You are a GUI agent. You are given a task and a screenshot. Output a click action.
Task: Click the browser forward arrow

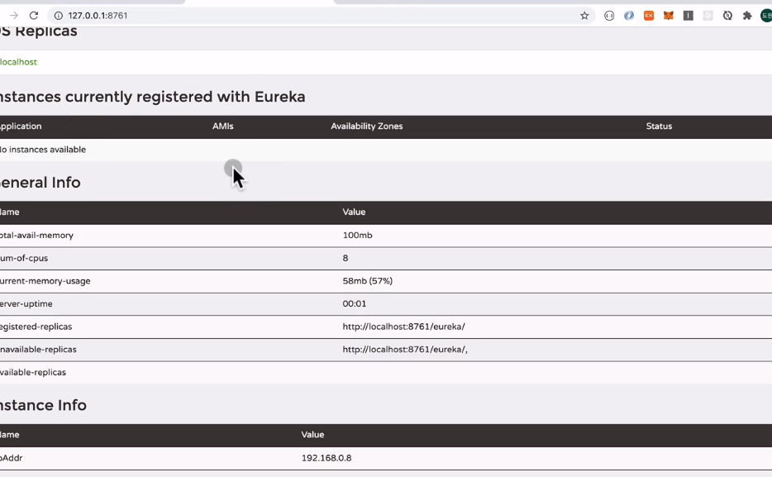[14, 16]
